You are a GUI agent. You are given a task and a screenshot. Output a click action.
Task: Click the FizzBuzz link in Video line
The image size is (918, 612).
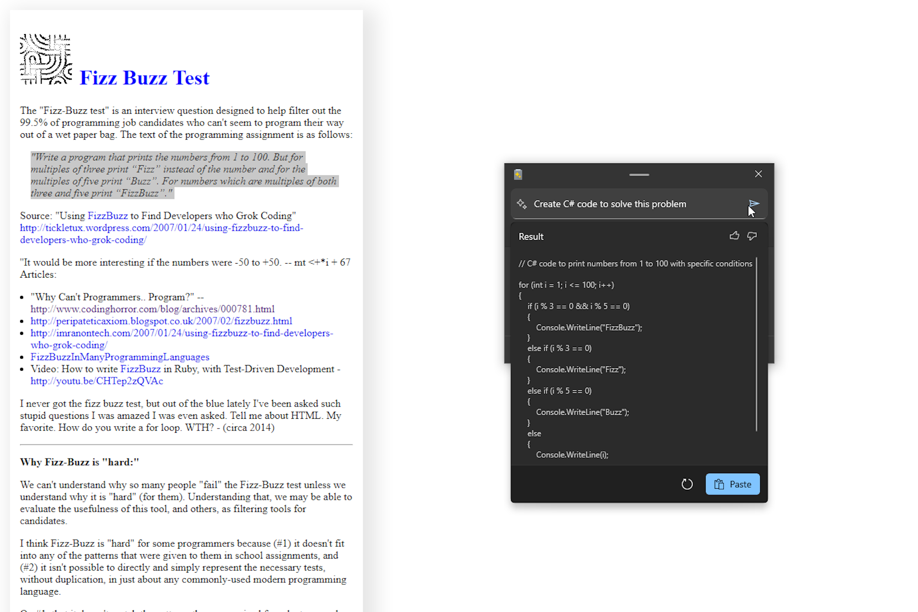tap(140, 369)
